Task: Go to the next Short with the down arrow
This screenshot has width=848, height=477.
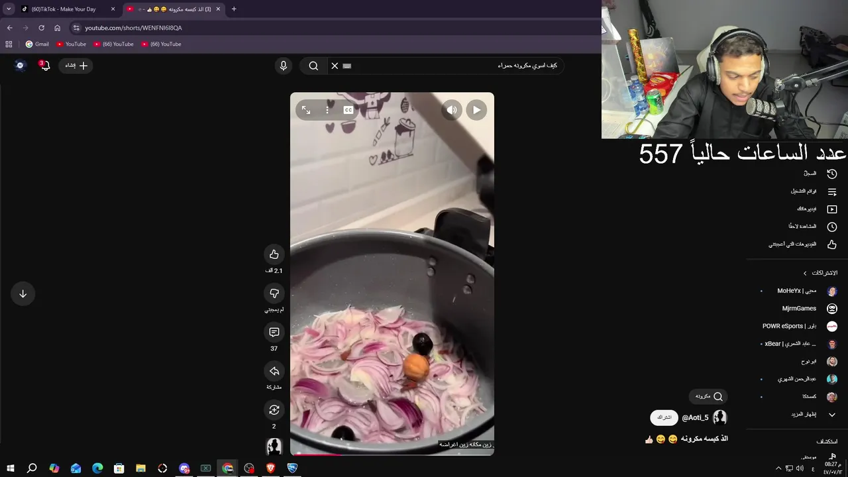Action: click(x=23, y=293)
